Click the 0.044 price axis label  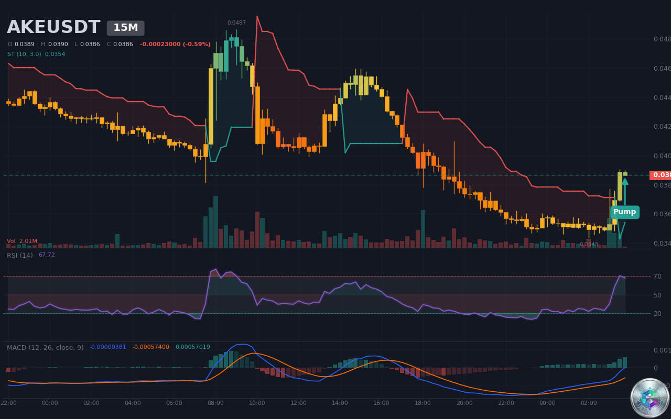pos(662,98)
